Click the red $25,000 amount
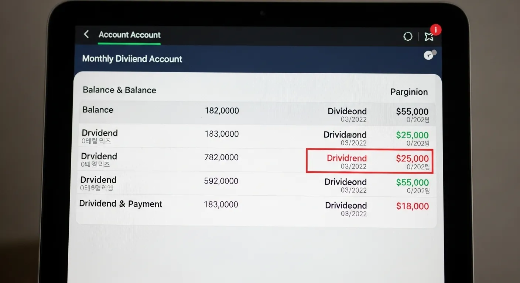520x283 pixels. (412, 159)
